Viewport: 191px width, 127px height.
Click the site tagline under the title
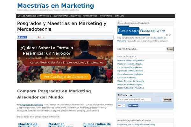pyautogui.click(x=48, y=10)
